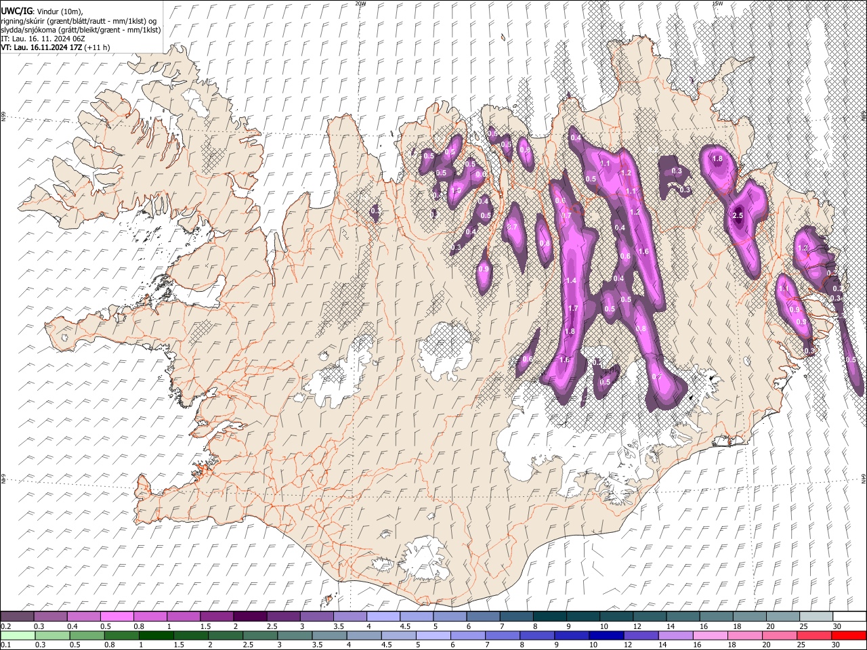
Task: Pick the pale gray top-row swatch between 25 and 30
Action: click(815, 616)
